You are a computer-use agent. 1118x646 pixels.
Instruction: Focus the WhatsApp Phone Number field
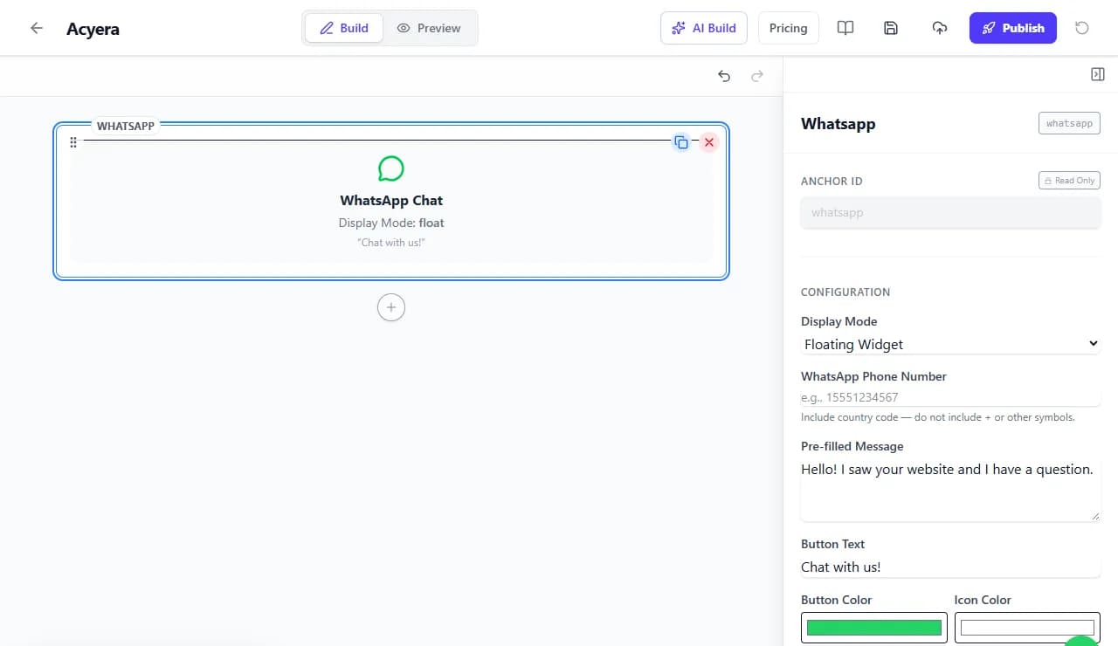pyautogui.click(x=950, y=397)
